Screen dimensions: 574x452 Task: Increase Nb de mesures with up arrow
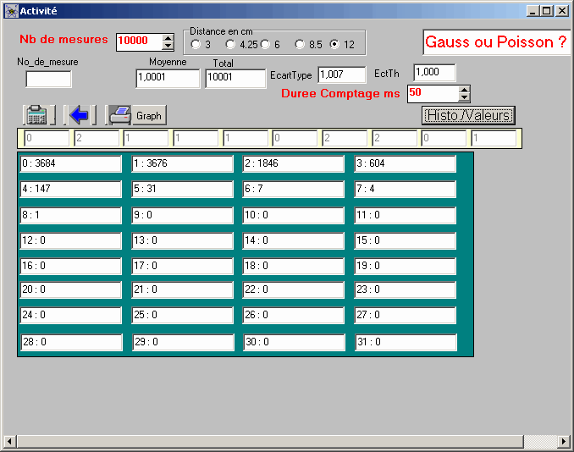168,36
